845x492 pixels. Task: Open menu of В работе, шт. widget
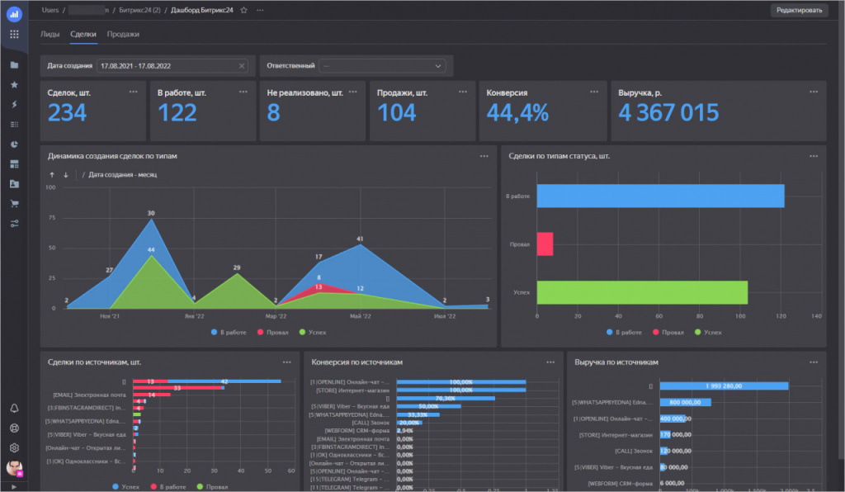pos(243,92)
